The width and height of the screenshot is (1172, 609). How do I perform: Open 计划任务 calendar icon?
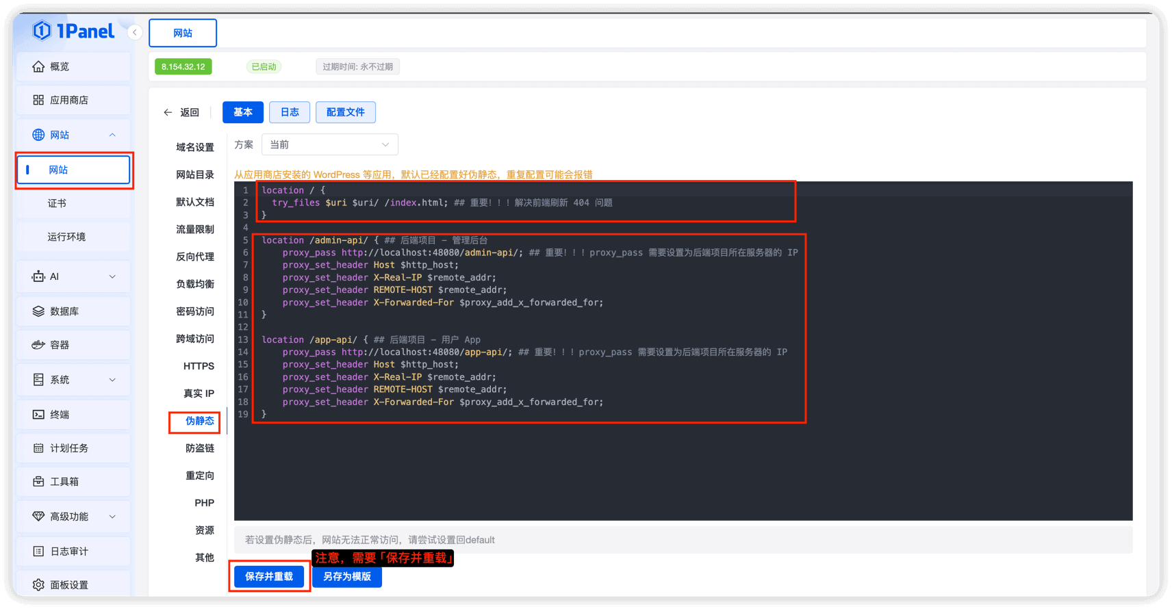[38, 448]
